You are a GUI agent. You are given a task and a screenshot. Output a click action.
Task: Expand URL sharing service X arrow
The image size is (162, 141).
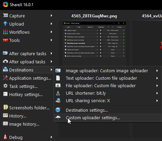(x=157, y=101)
